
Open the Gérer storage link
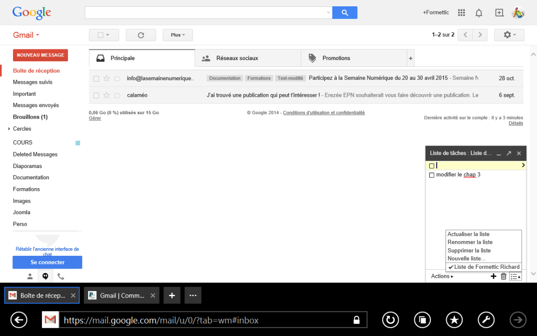point(95,118)
